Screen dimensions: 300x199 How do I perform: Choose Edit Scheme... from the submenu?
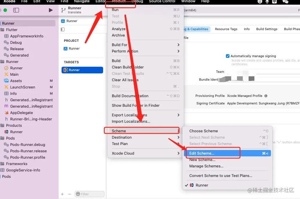tap(227, 153)
